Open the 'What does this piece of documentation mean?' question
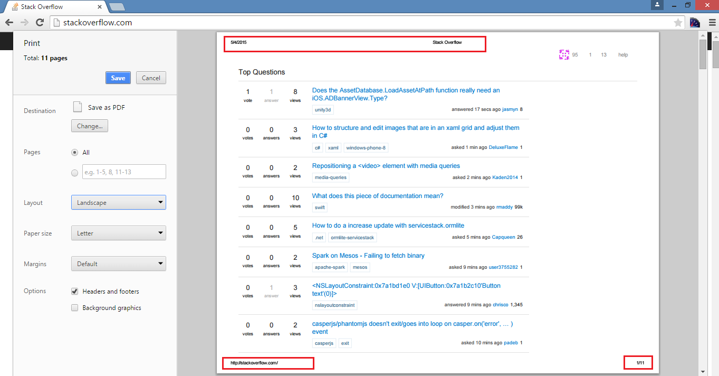The height and width of the screenshot is (376, 719). (378, 196)
